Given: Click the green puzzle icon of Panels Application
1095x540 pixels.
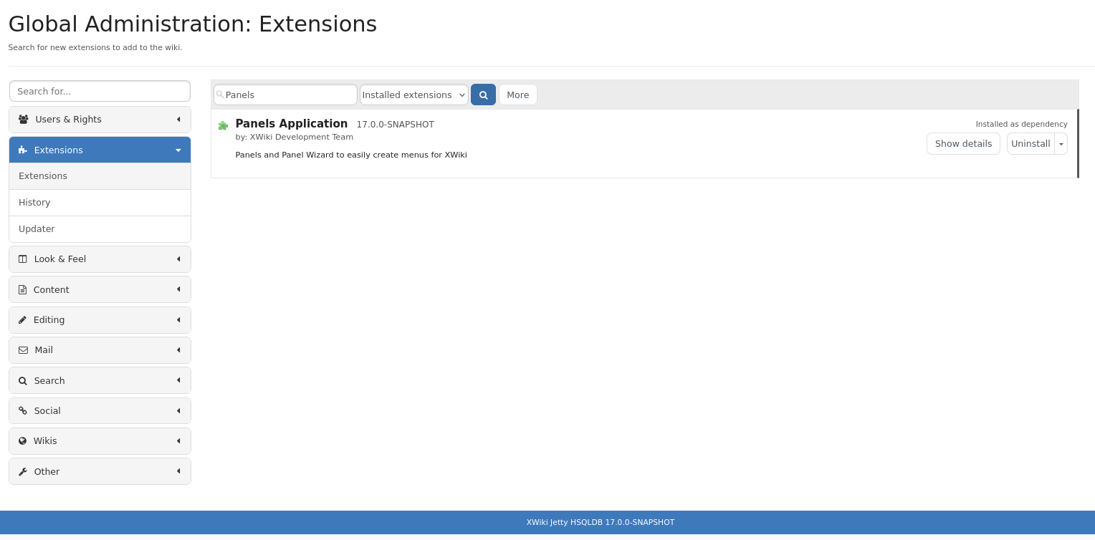Looking at the screenshot, I should 223,125.
